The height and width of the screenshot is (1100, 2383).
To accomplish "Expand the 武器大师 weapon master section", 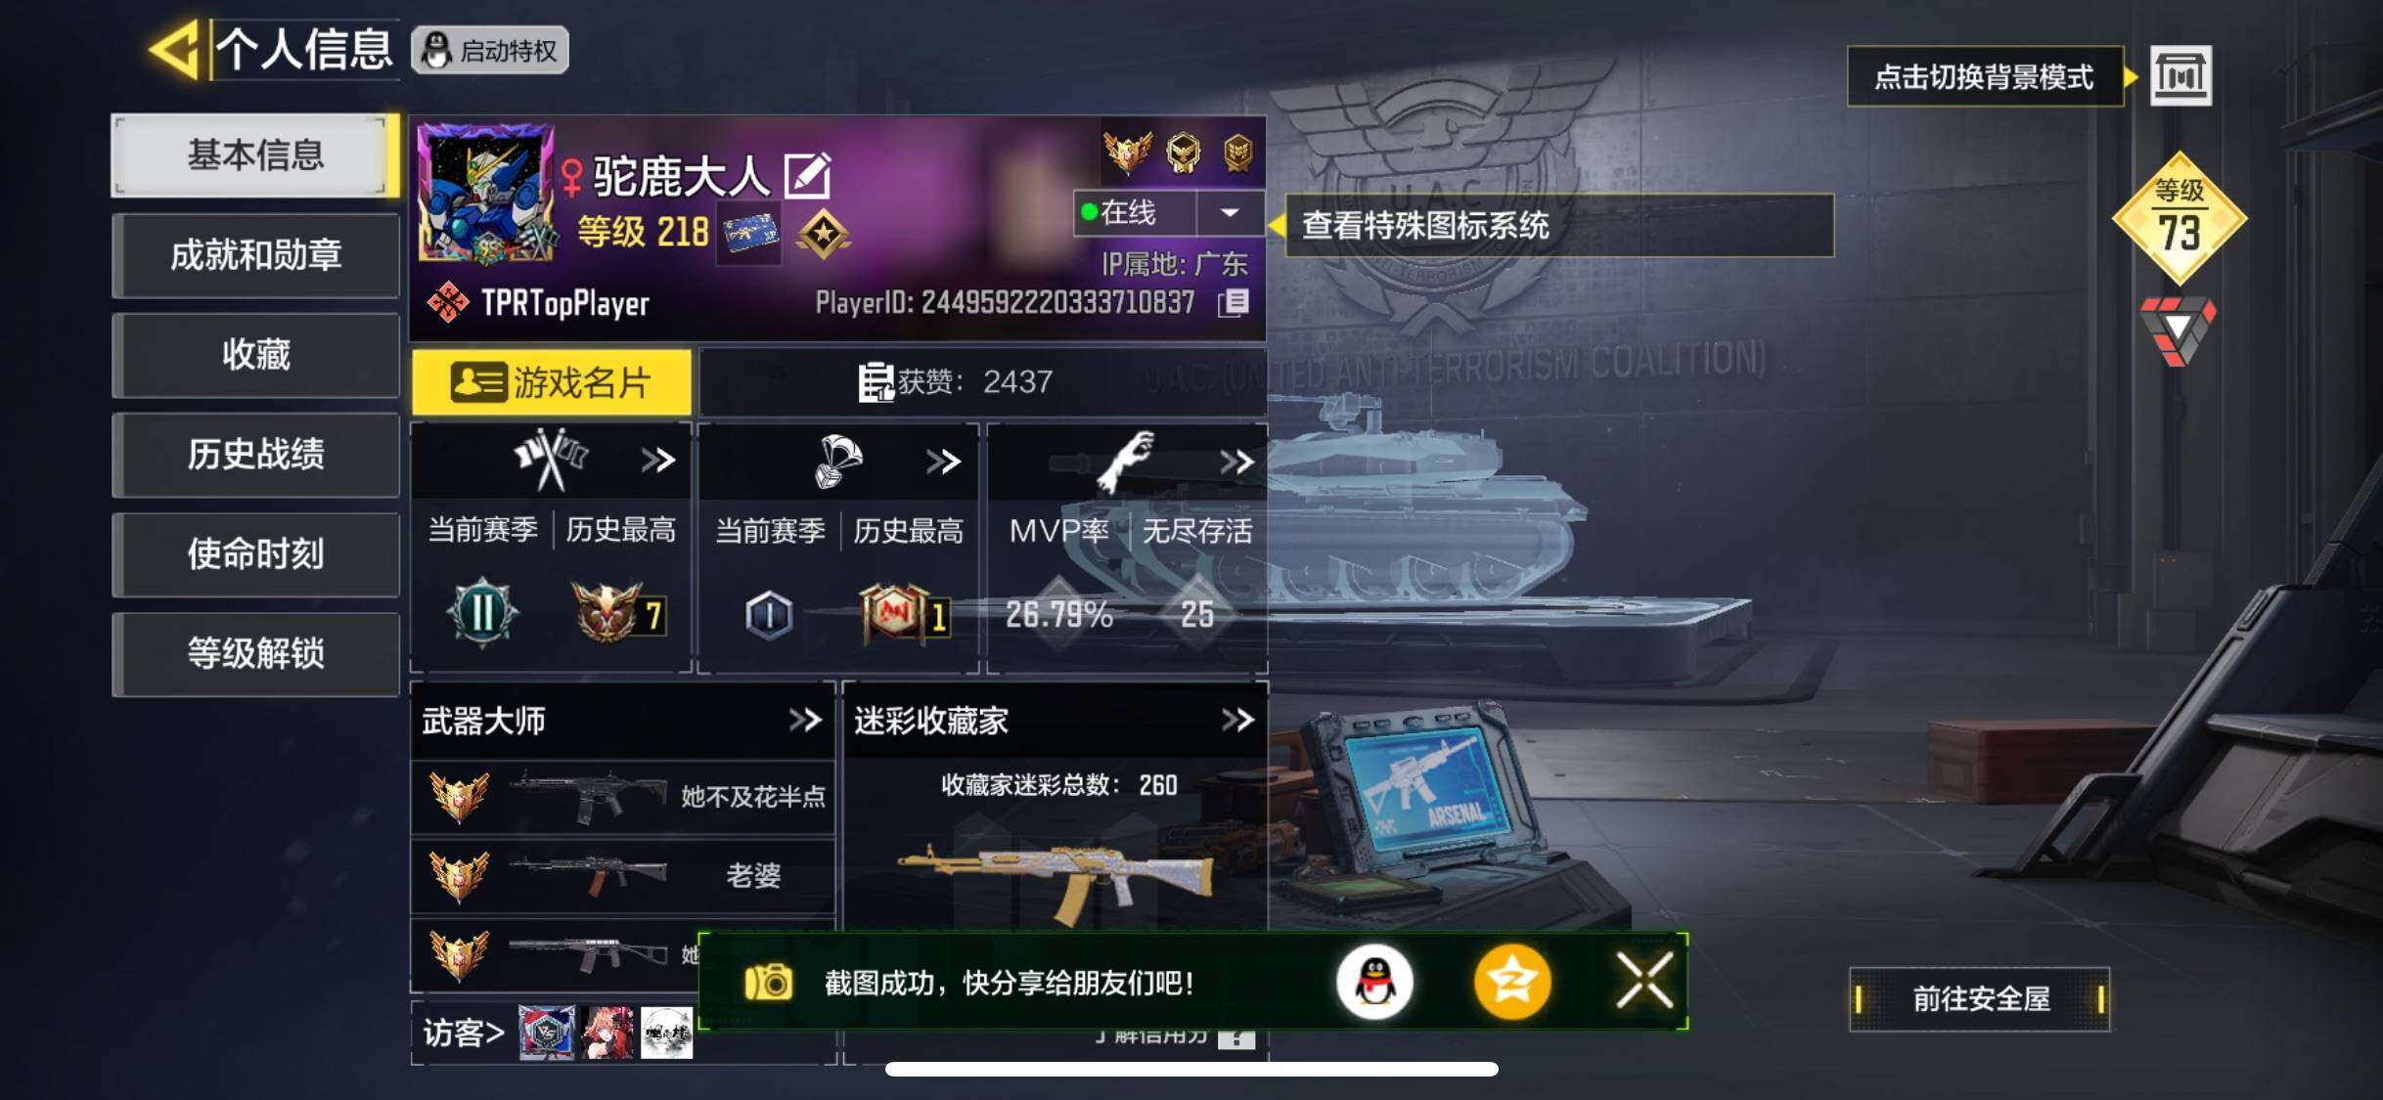I will 805,721.
